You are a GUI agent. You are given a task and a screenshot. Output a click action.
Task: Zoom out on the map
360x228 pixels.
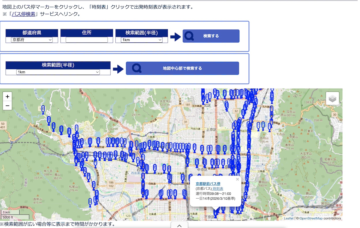click(7, 106)
